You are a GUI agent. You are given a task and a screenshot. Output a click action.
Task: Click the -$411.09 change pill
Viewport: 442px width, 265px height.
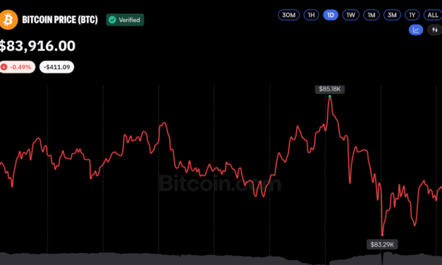click(56, 67)
